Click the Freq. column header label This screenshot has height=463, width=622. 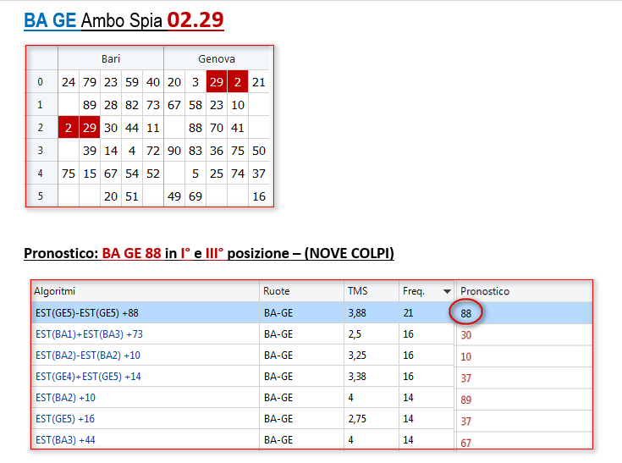click(414, 291)
